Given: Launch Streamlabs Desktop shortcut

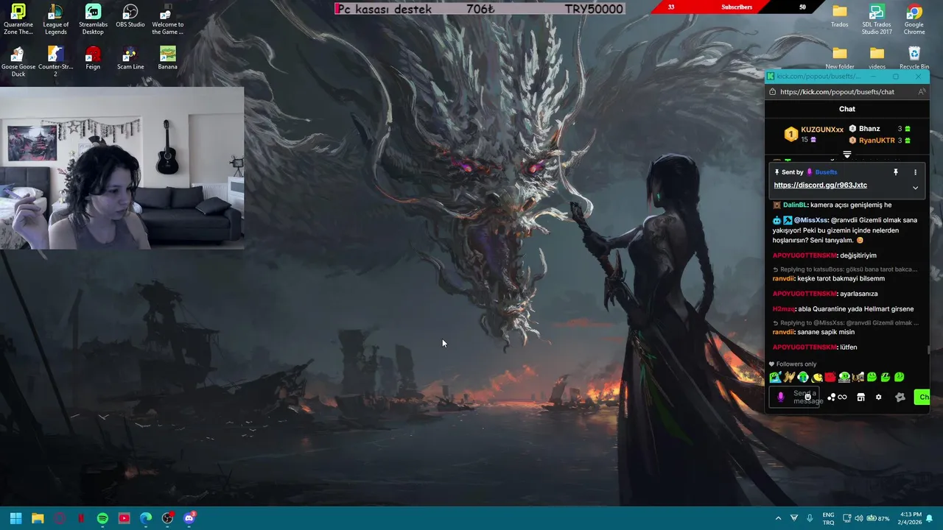Looking at the screenshot, I should click(93, 20).
